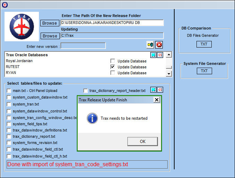Select system_datawindow_control.txt checkbox
The height and width of the screenshot is (178, 235).
pos(9,111)
